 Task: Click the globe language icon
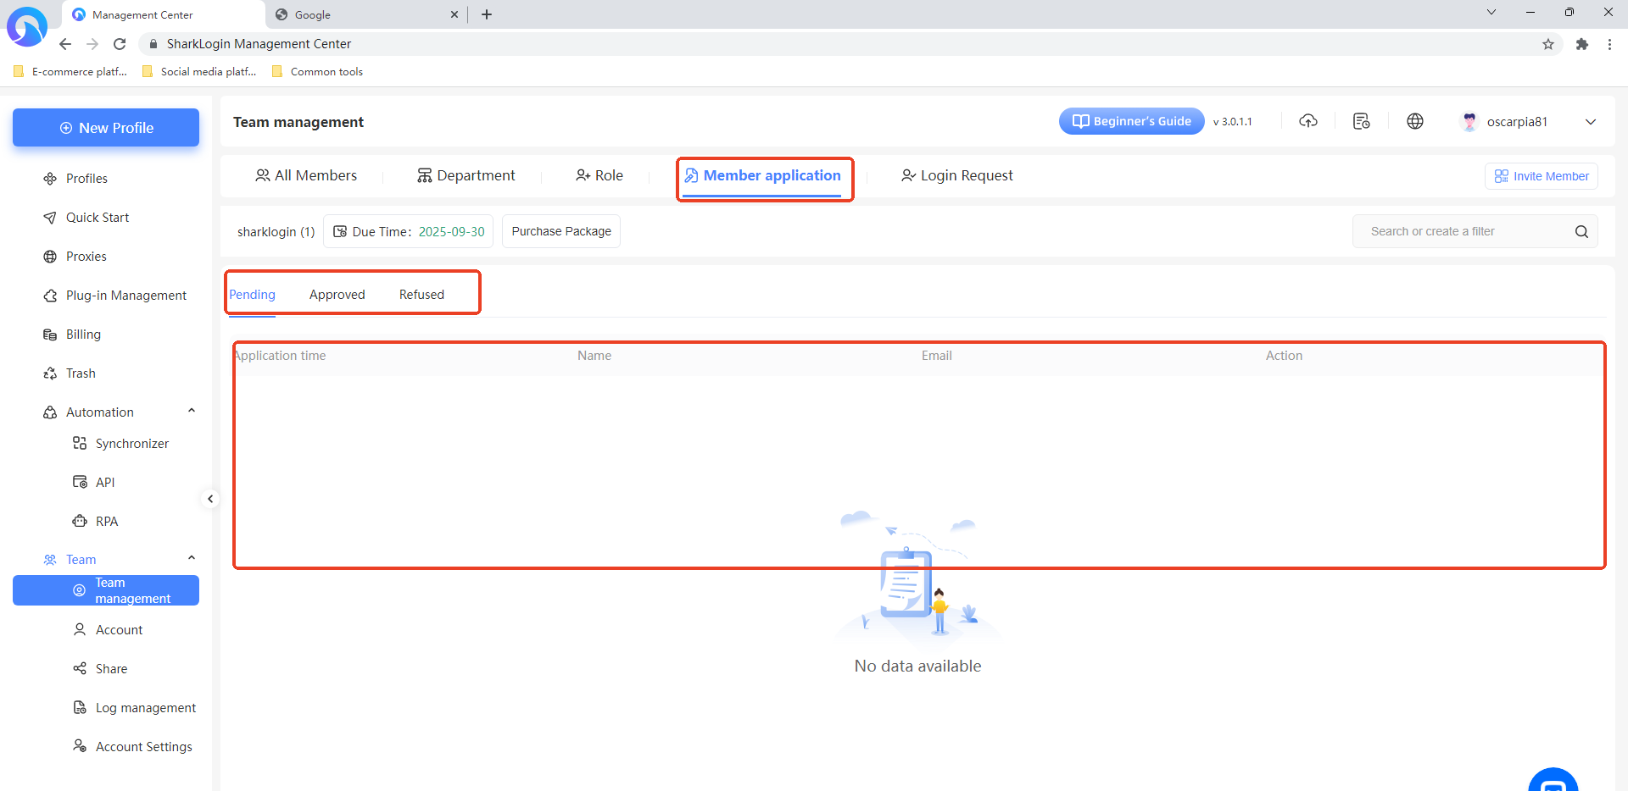[1415, 121]
